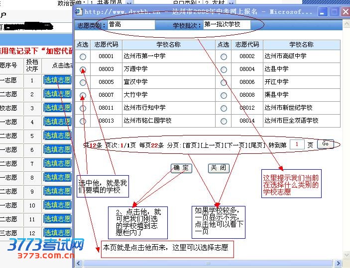Select radio button for 达州市第一中学 (08001)
Viewport: 350px width, 268px height.
(x=83, y=57)
